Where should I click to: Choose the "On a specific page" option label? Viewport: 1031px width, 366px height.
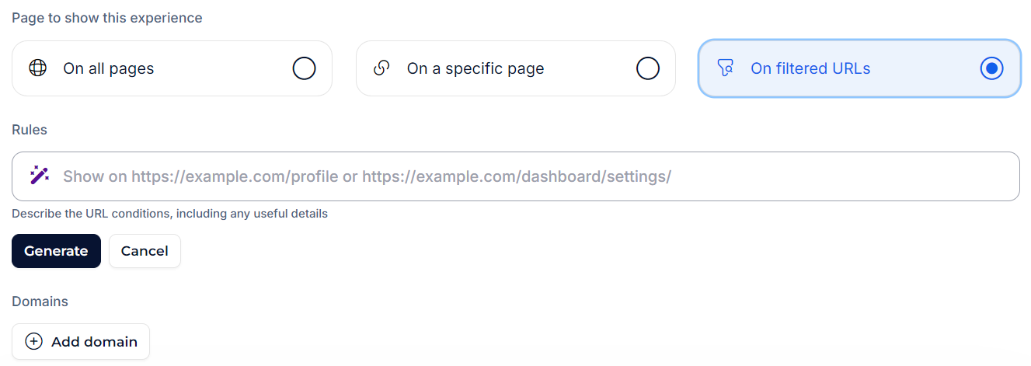click(475, 68)
